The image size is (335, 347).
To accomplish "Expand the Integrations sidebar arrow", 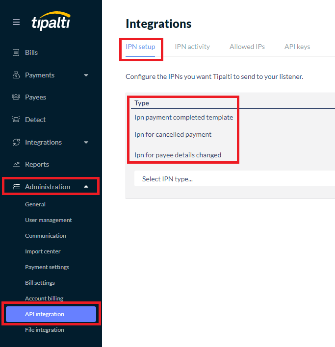I will tap(86, 143).
